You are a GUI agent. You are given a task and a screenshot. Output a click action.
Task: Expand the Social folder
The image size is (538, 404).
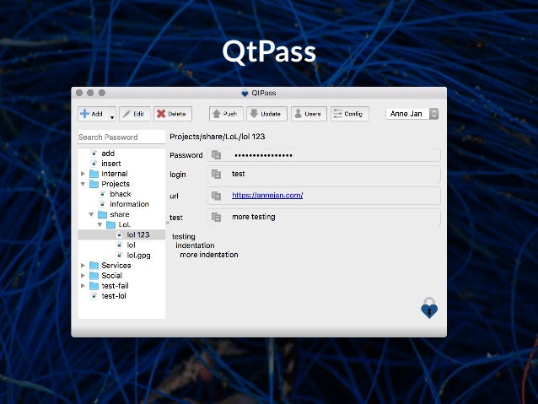83,276
